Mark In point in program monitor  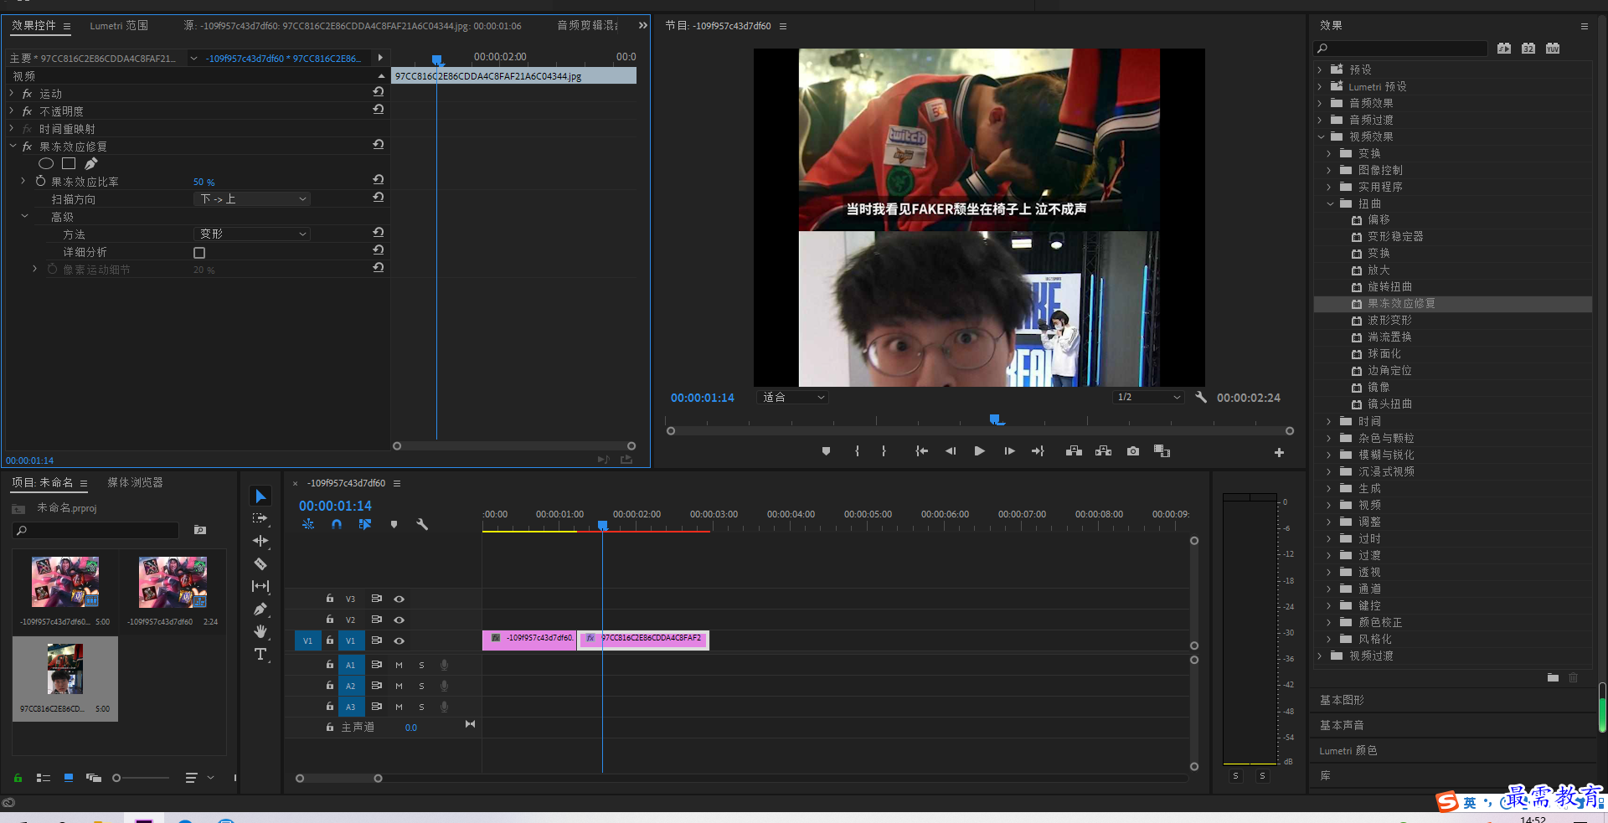tap(857, 451)
